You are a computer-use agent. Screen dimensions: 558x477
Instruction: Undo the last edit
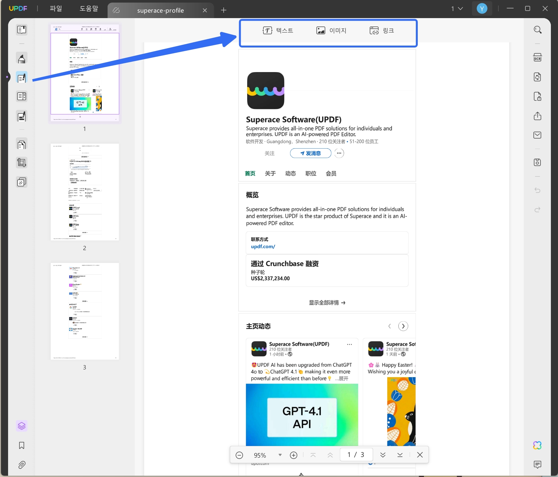537,190
